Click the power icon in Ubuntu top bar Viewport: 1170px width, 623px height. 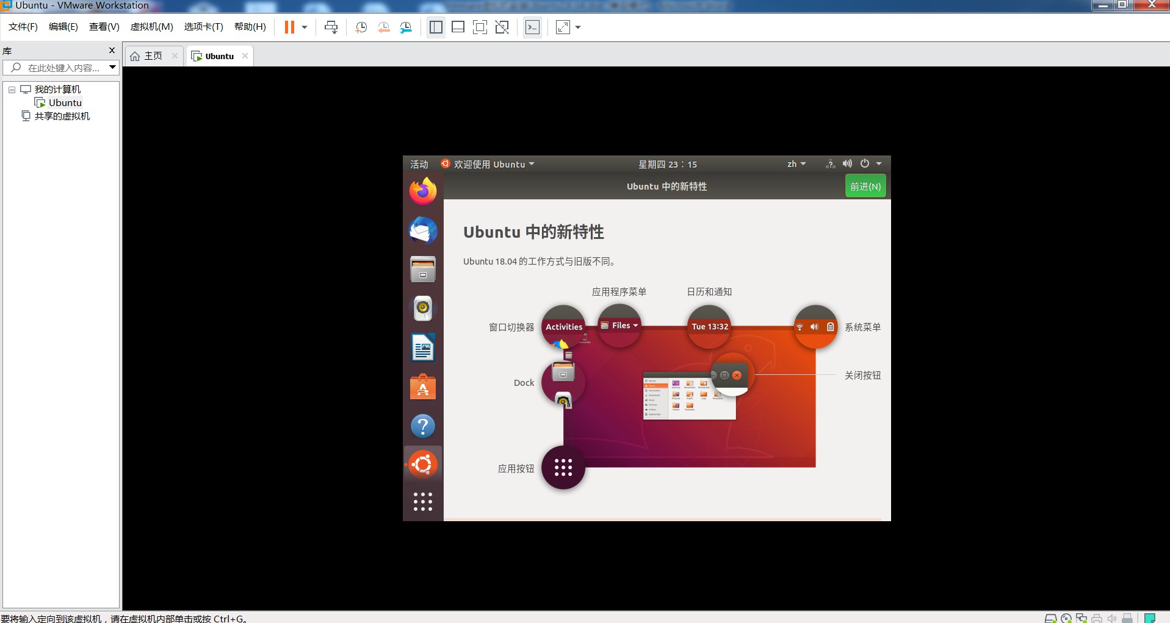[865, 164]
